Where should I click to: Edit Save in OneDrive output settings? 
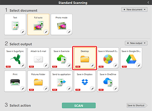(x=116, y=89)
